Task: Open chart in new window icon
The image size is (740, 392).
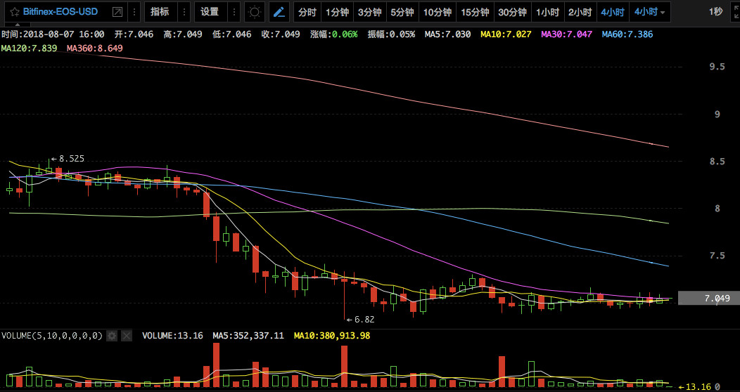Action: 117,12
